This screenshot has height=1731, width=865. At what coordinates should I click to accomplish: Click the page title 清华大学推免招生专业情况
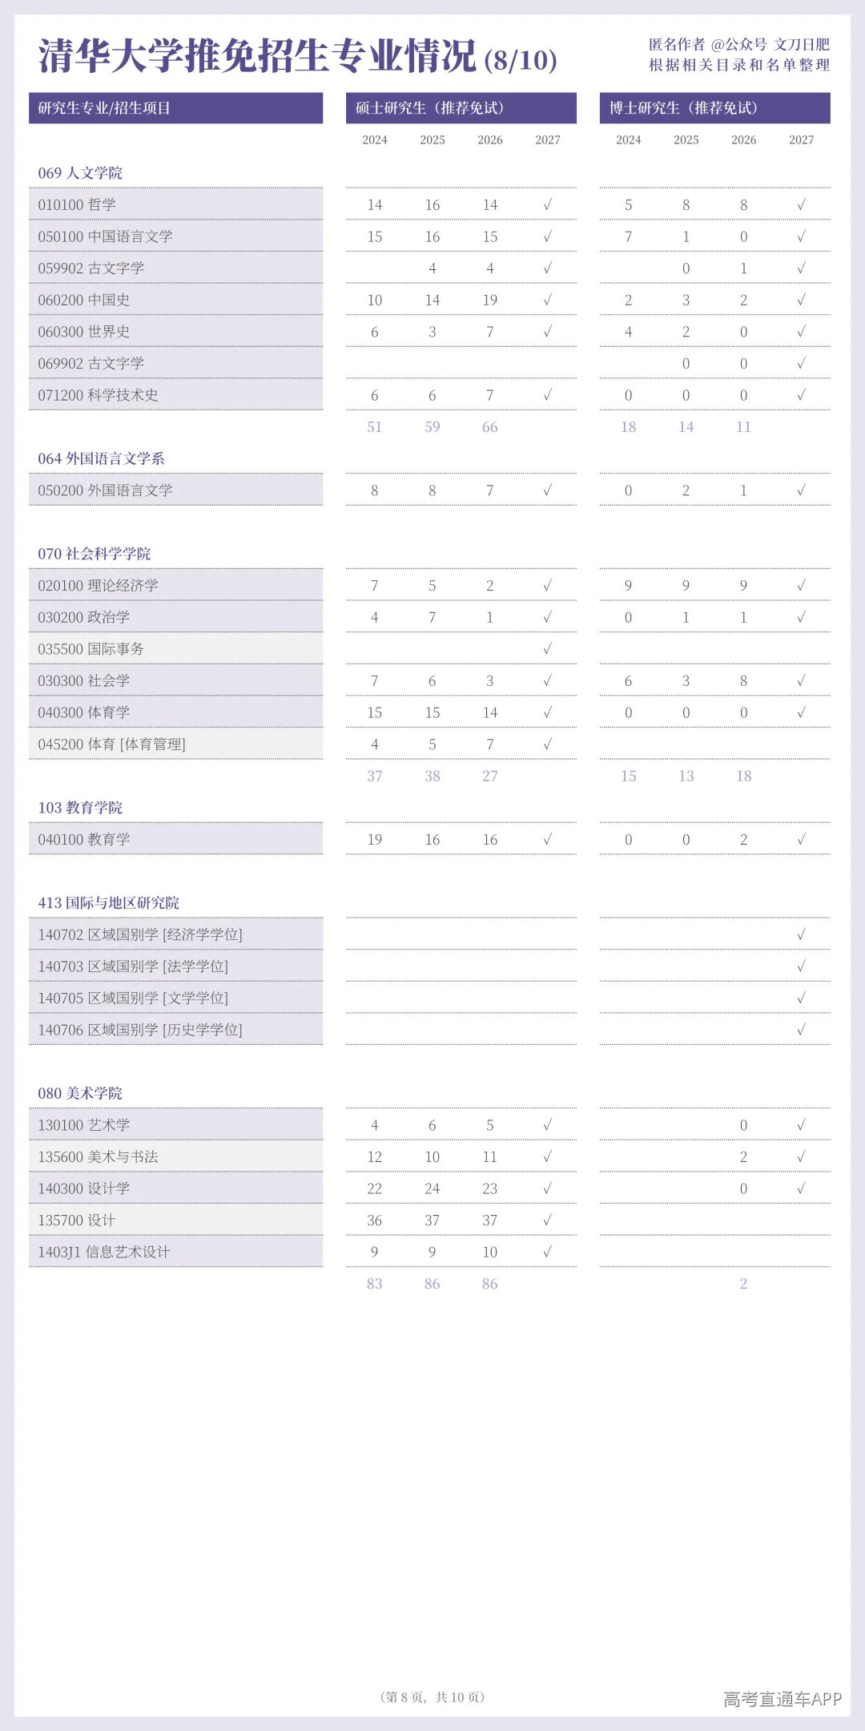[258, 56]
